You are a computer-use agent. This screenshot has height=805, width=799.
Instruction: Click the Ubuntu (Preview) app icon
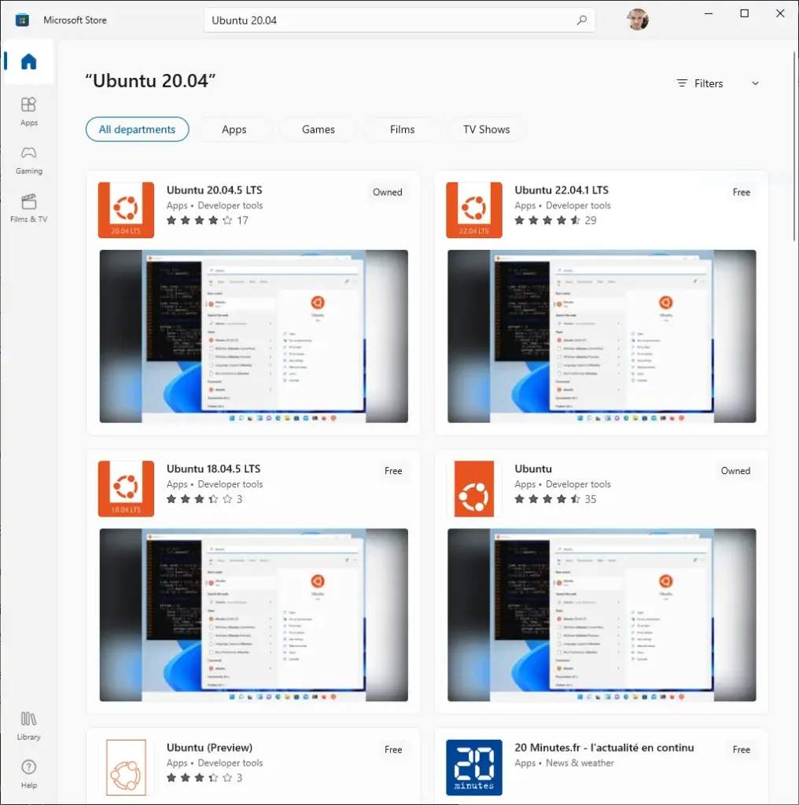pyautogui.click(x=126, y=767)
